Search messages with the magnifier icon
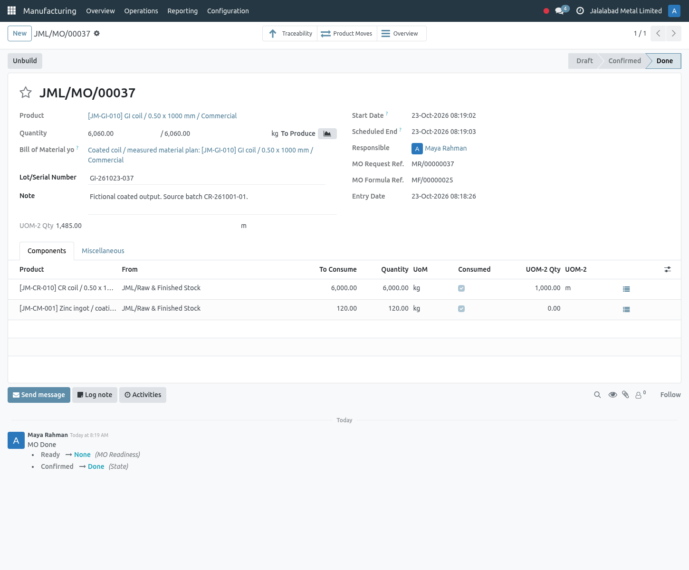 coord(597,395)
